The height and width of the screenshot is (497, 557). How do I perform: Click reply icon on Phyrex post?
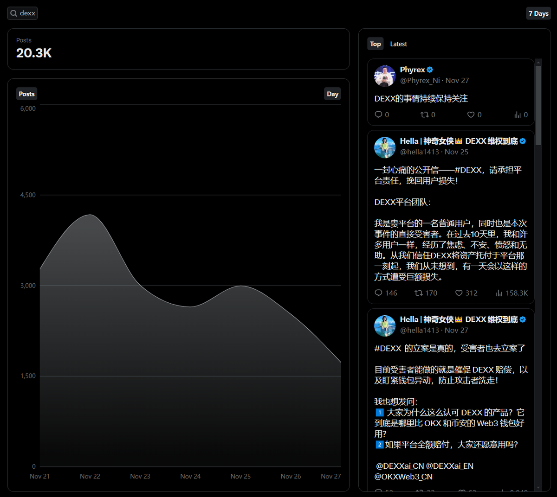point(378,115)
